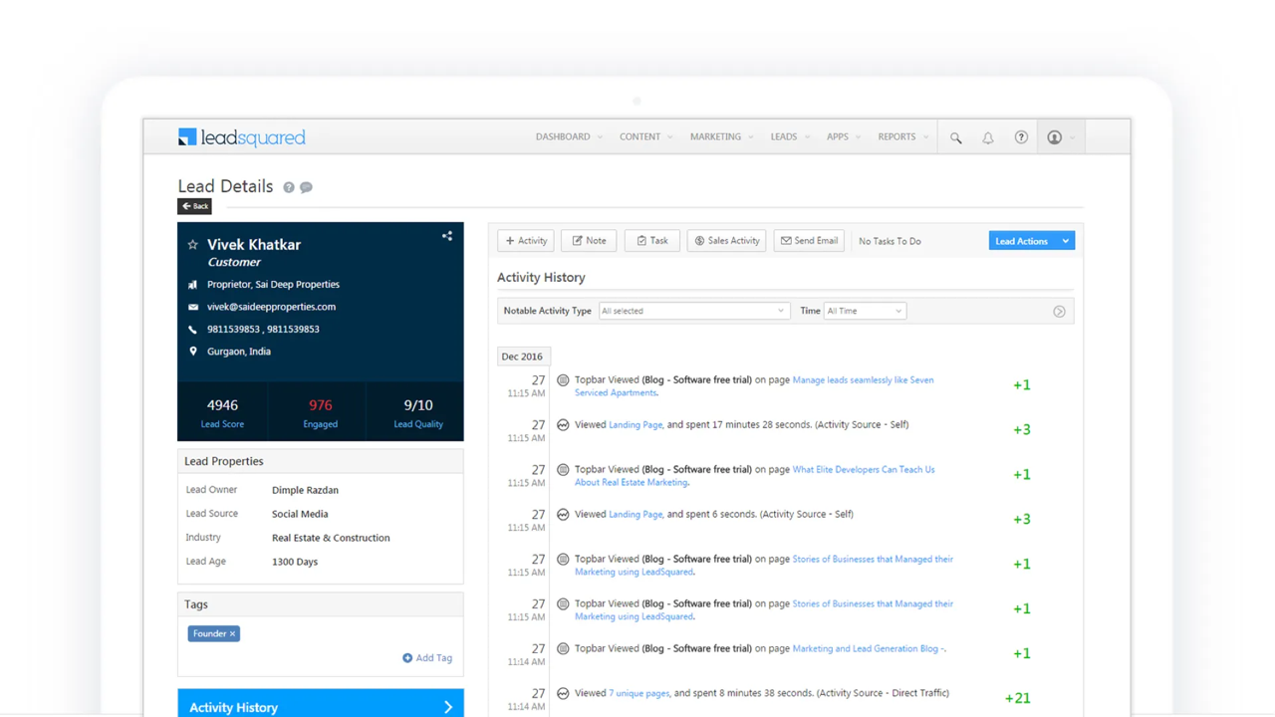The width and height of the screenshot is (1275, 717).
Task: Click the Lead Actions button
Action: (1022, 241)
